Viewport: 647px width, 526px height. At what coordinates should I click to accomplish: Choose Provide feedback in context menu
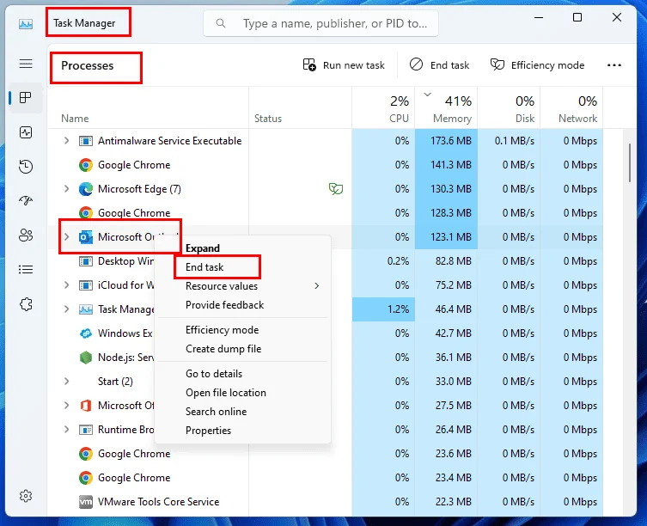[242, 305]
